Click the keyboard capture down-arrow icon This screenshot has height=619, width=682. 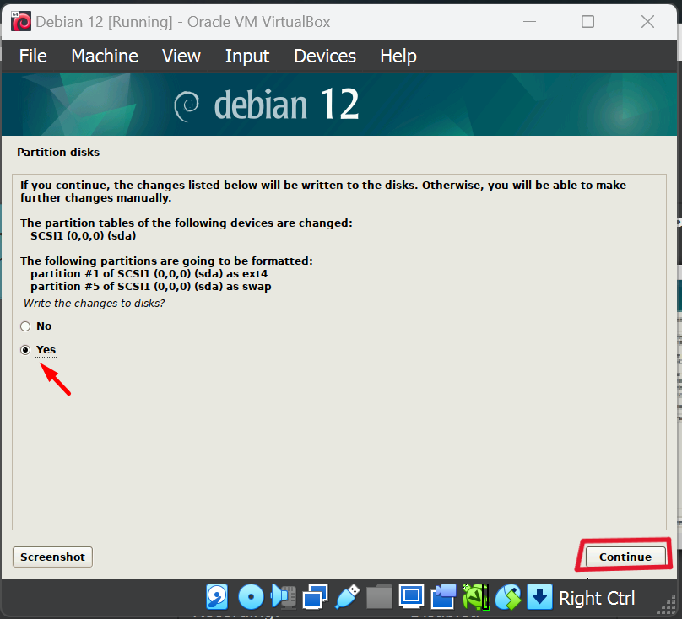click(539, 597)
